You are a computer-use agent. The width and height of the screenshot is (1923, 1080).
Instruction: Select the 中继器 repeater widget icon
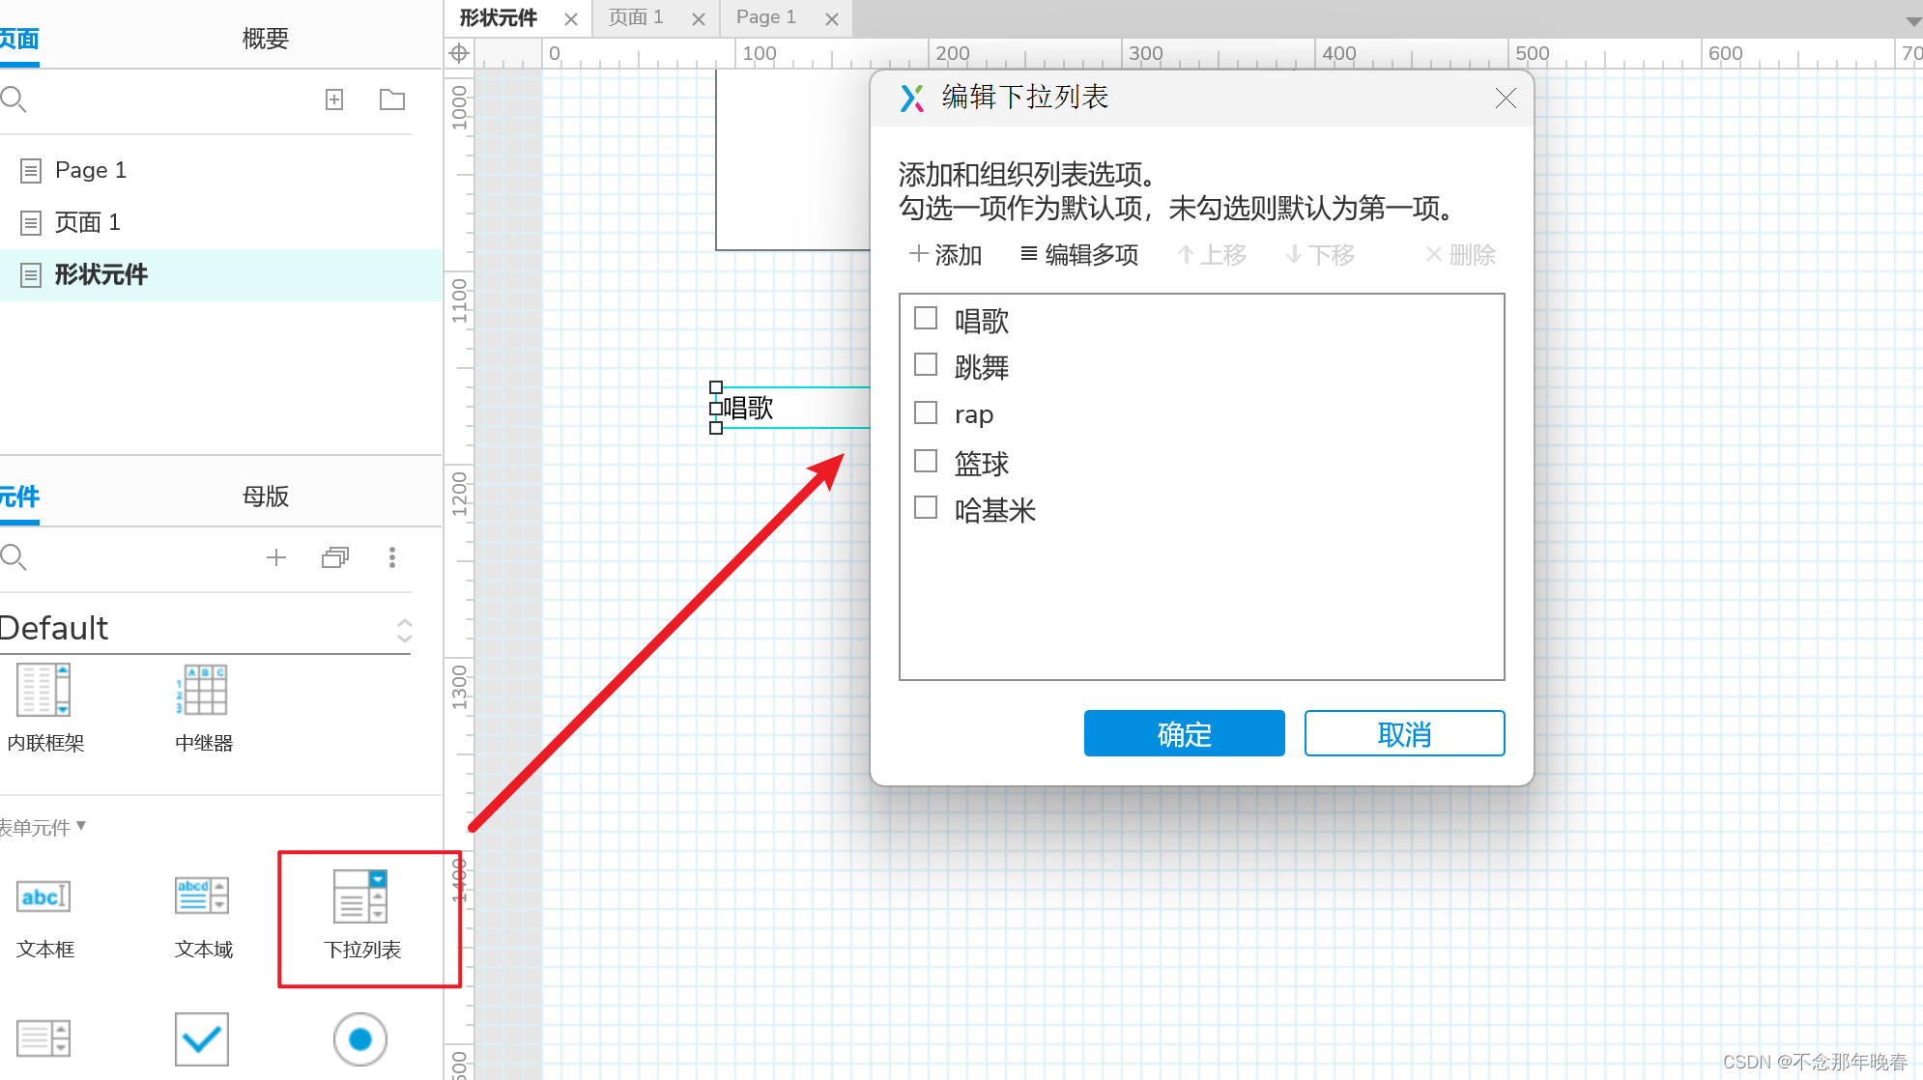(x=203, y=690)
